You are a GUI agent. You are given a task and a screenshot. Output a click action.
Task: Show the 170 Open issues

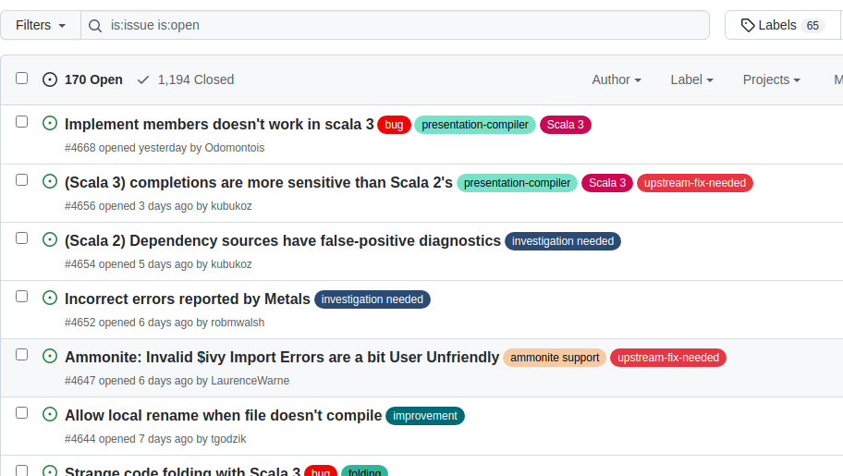coord(82,79)
